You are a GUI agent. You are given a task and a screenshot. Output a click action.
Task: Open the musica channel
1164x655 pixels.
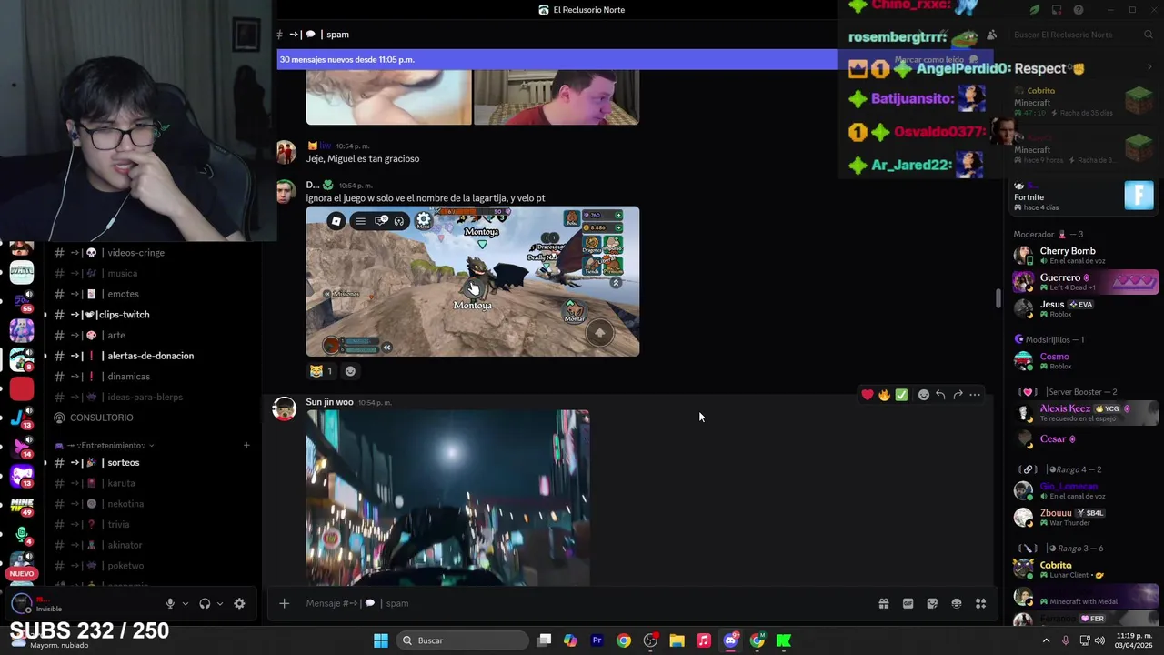[x=122, y=274]
